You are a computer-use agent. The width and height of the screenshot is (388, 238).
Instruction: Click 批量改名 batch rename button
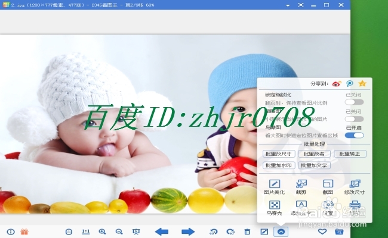pyautogui.click(x=314, y=154)
